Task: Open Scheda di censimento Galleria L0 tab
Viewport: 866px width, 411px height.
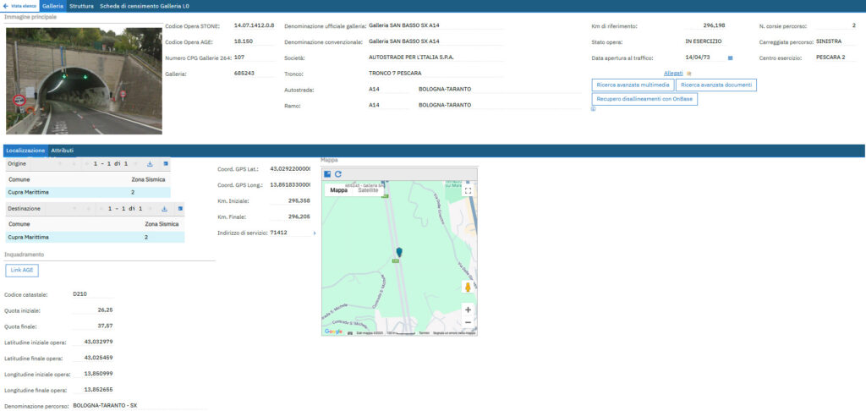Action: 144,6
